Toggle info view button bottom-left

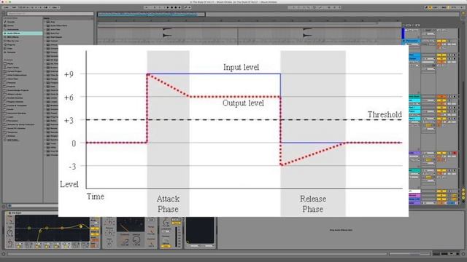tap(4, 254)
